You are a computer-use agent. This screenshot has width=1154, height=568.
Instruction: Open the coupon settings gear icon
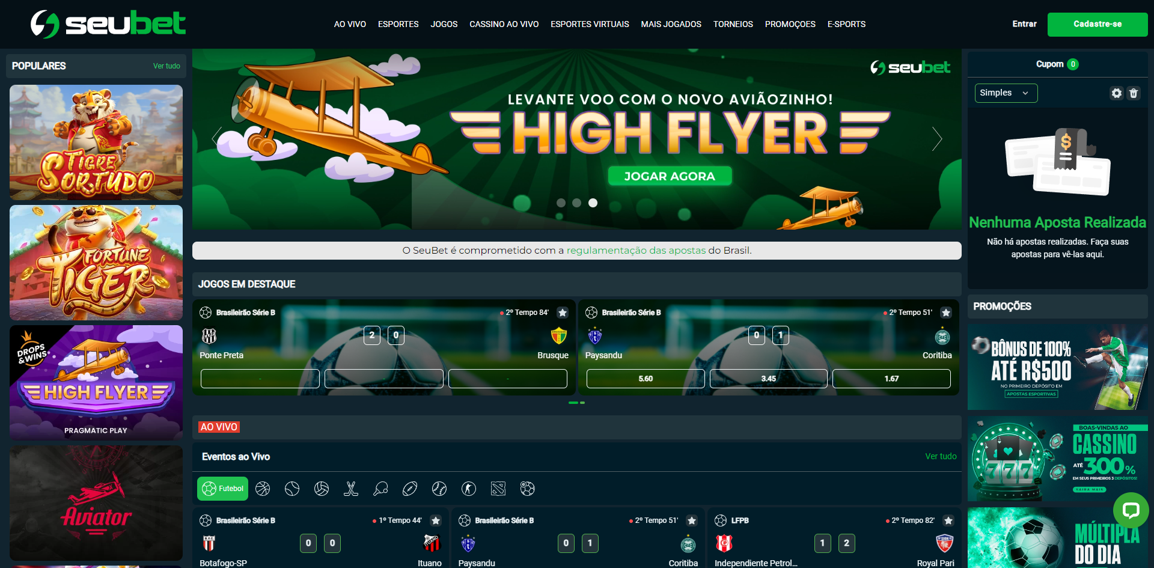(x=1117, y=93)
